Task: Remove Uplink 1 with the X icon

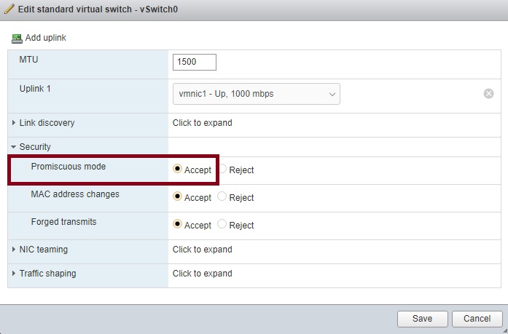Action: tap(489, 94)
